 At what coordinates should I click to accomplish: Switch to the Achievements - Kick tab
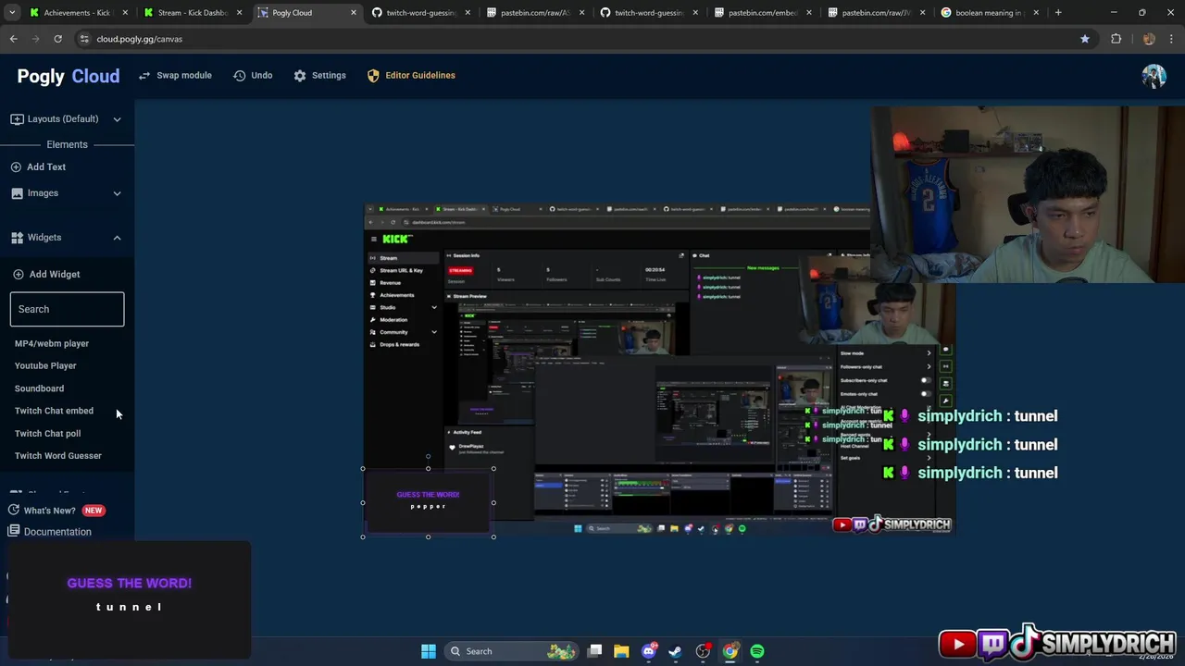click(x=78, y=13)
